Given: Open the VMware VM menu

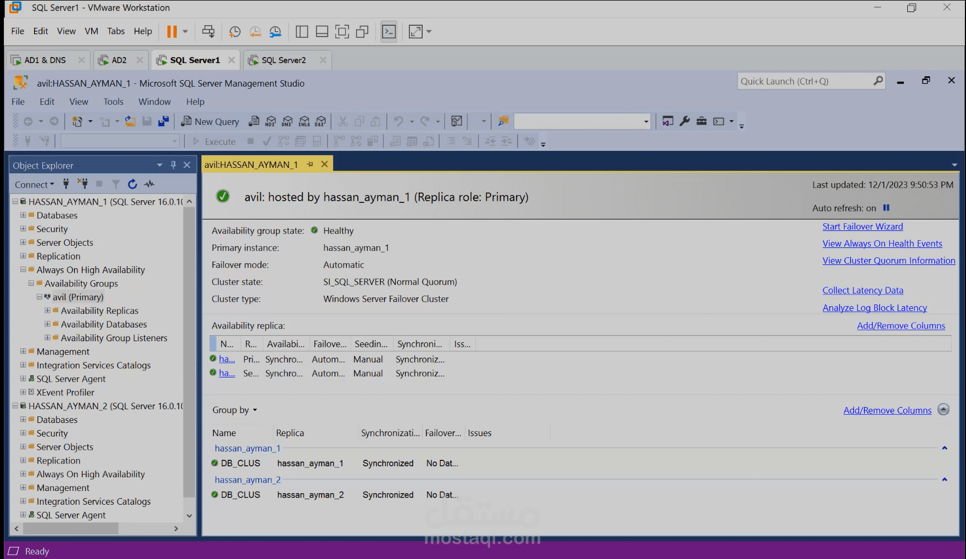Looking at the screenshot, I should pos(91,31).
